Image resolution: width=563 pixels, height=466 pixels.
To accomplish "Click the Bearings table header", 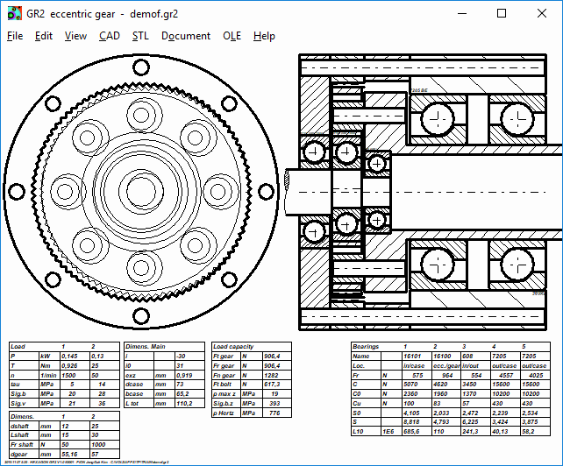I will 367,347.
